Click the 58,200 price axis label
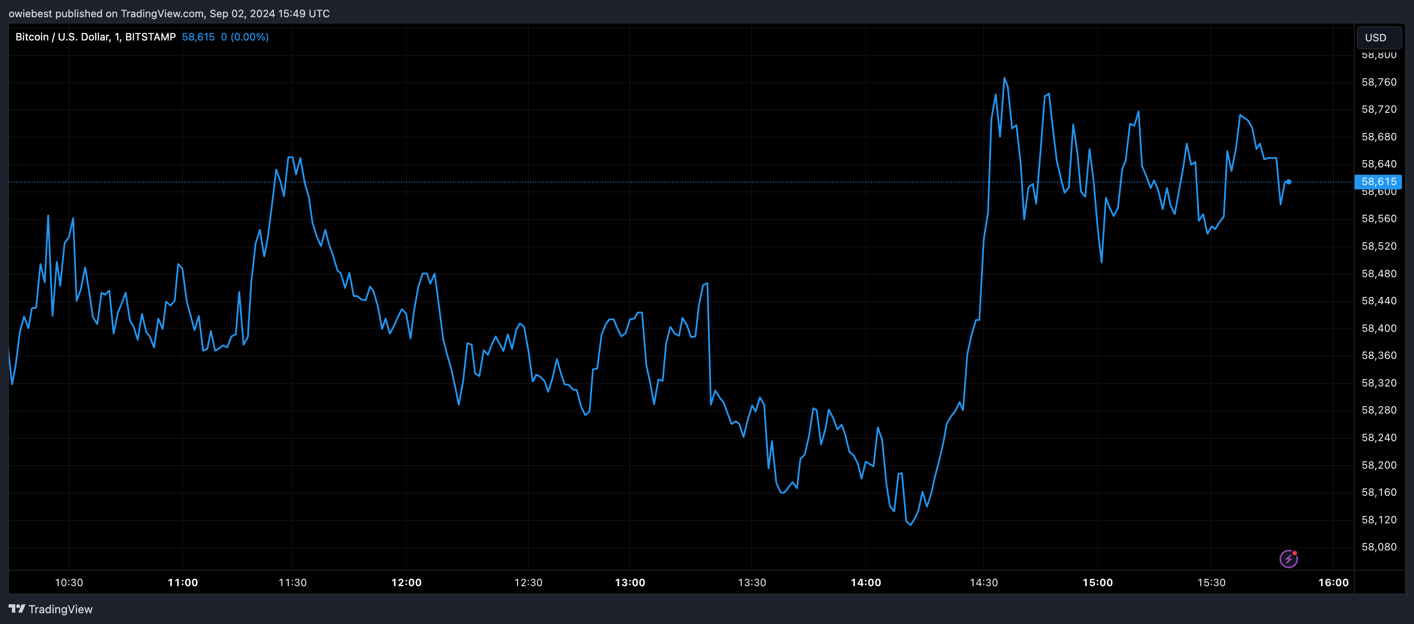Screen dimensions: 1414x624 pyautogui.click(x=1379, y=465)
